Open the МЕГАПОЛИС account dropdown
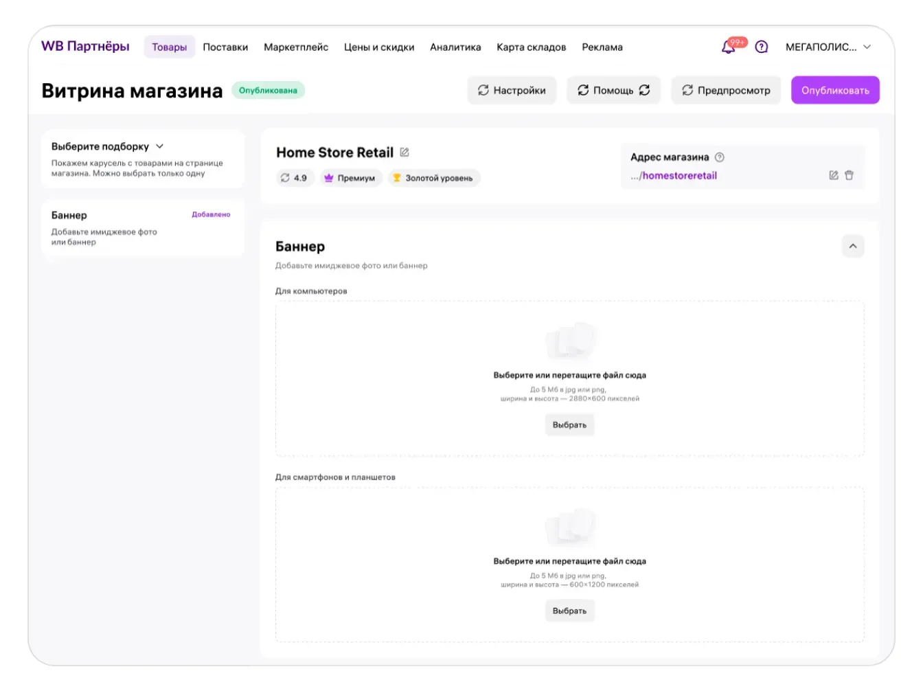The width and height of the screenshot is (923, 691). point(828,47)
